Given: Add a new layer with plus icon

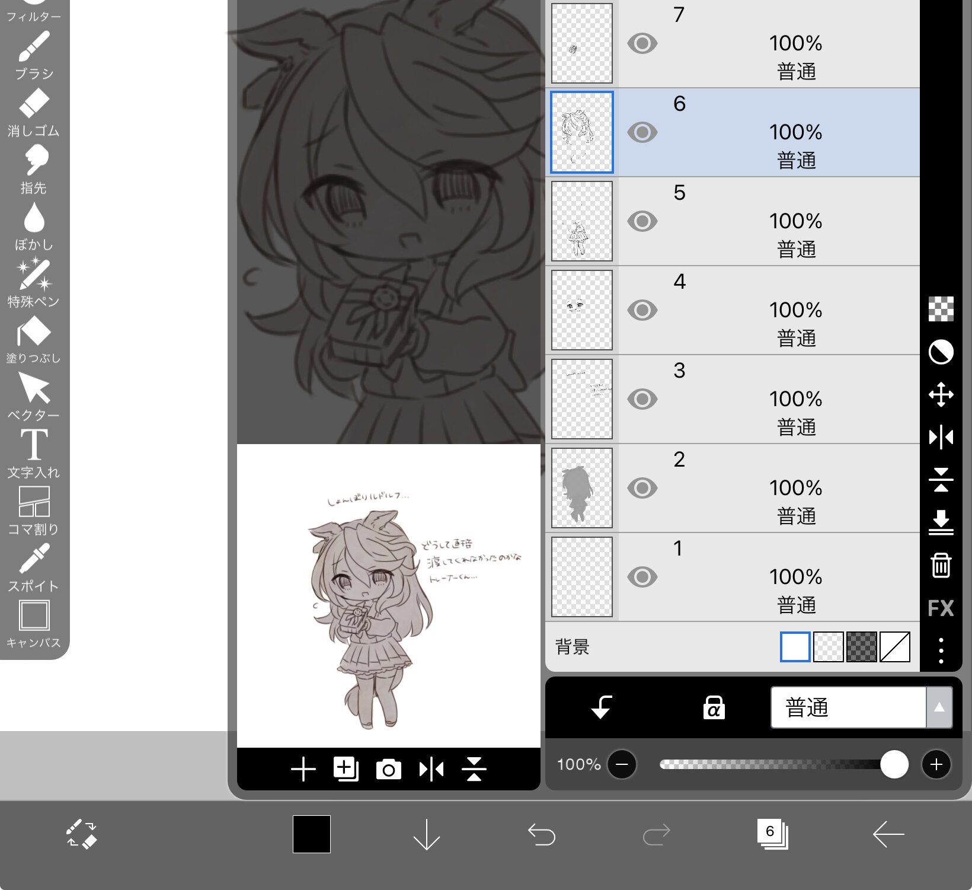Looking at the screenshot, I should tap(303, 770).
